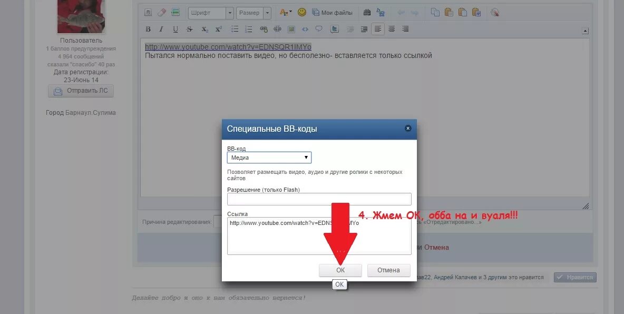Click the red Отмена link below the editor

pyautogui.click(x=436, y=247)
